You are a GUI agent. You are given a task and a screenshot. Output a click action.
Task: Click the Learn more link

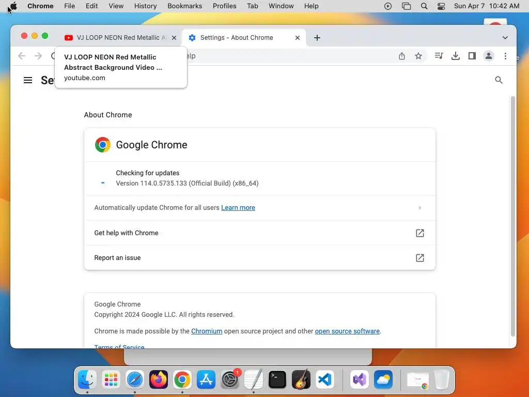(238, 208)
